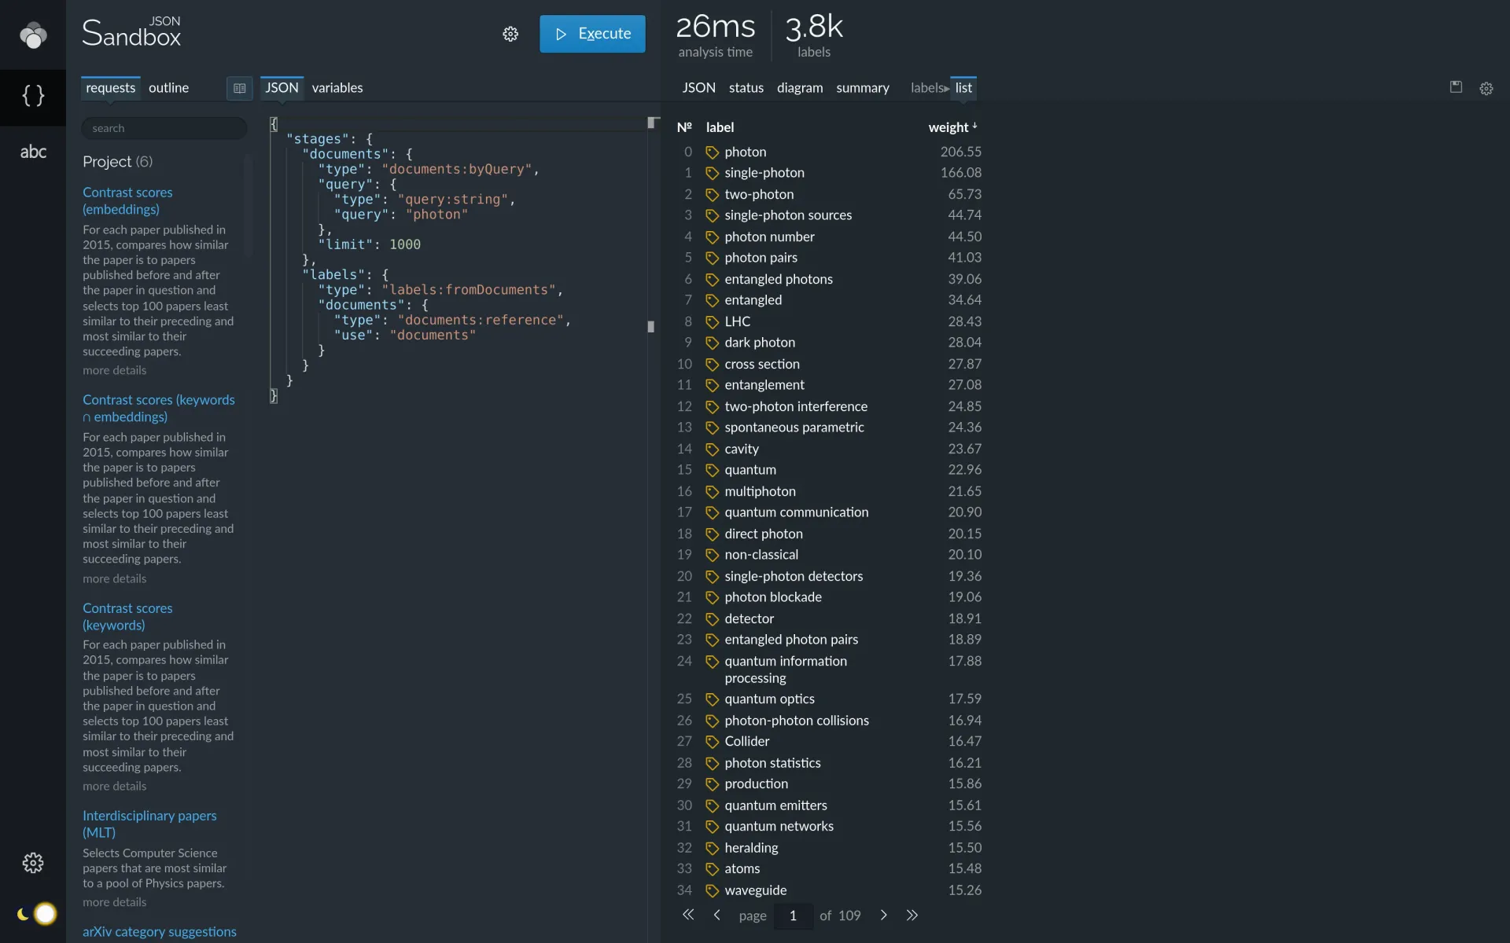
Task: Click the tag icon for waveguide
Action: pyautogui.click(x=712, y=890)
